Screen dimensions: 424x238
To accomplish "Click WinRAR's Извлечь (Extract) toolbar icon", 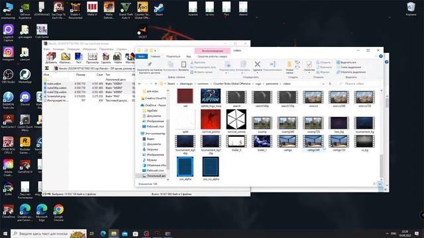I will [65, 58].
